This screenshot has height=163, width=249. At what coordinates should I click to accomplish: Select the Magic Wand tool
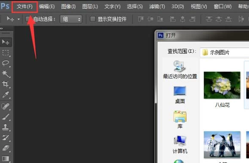coord(6,74)
